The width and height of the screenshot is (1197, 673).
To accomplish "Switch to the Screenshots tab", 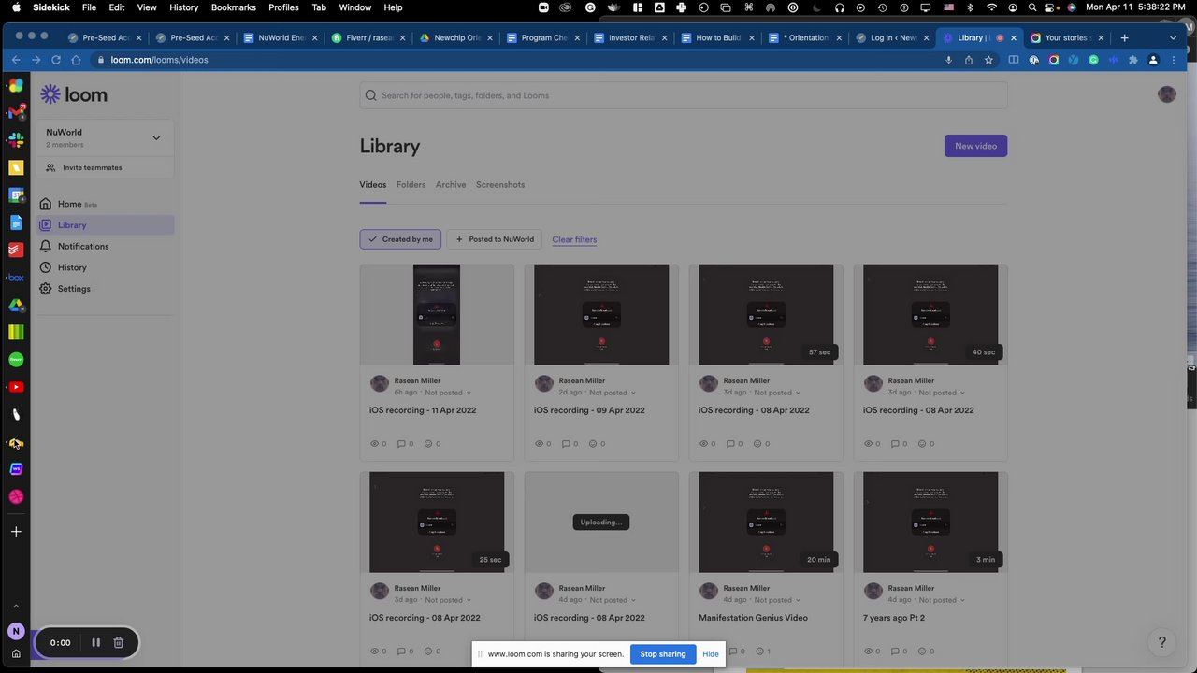I will (500, 185).
